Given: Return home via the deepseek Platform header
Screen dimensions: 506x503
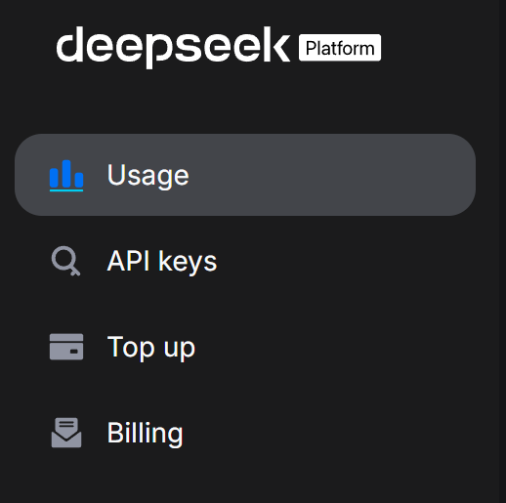Looking at the screenshot, I should click(219, 48).
